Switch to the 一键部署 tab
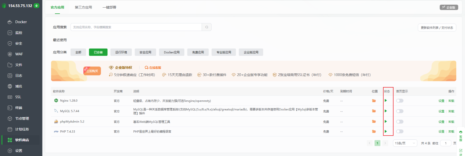This screenshot has height=156, width=465. (x=109, y=7)
